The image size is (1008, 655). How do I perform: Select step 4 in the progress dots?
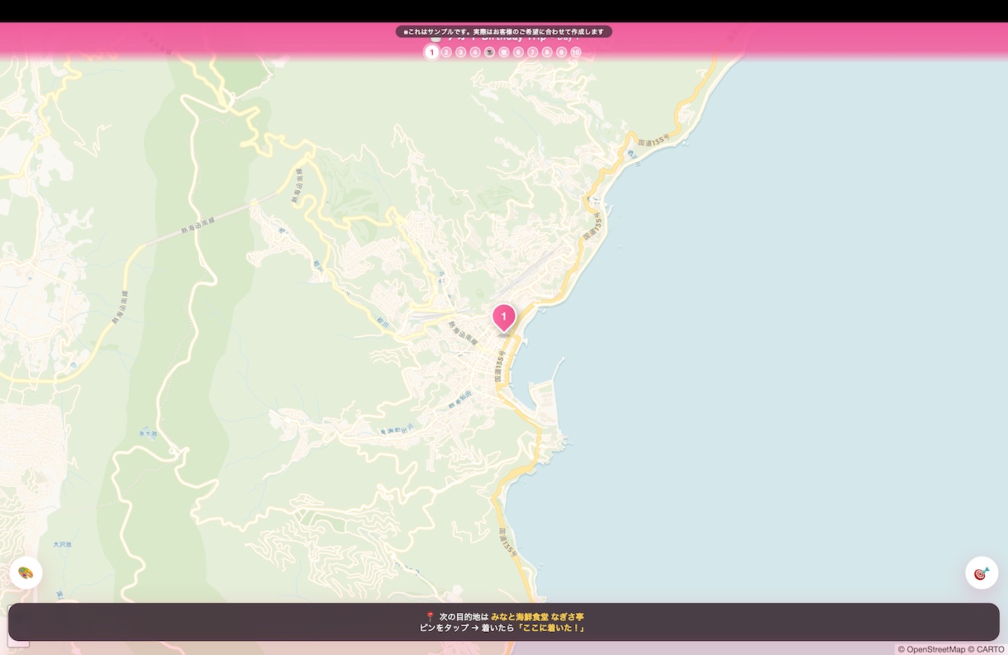point(475,52)
